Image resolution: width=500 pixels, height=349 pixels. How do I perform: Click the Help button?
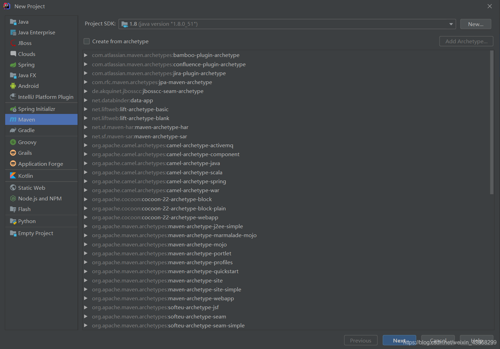click(477, 340)
